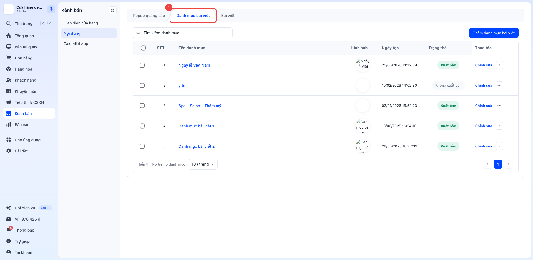Open Bán tại quầy point of sale
Screen dimensions: 533x260
point(29,47)
